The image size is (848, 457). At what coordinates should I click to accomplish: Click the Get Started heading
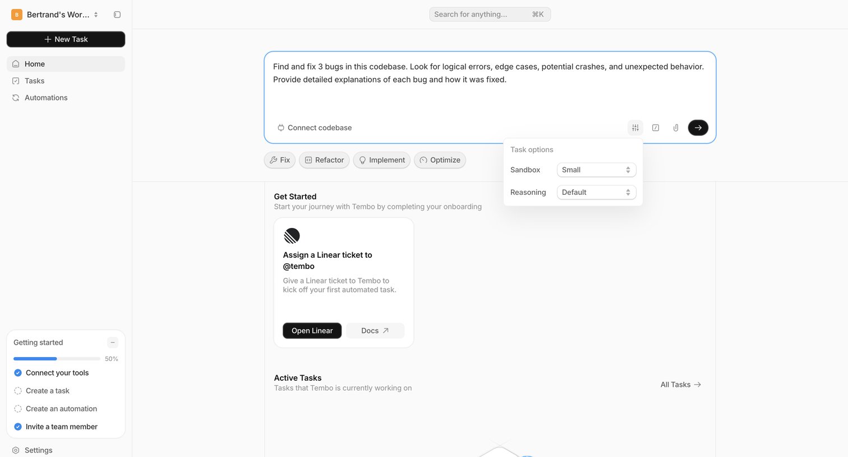tap(295, 196)
